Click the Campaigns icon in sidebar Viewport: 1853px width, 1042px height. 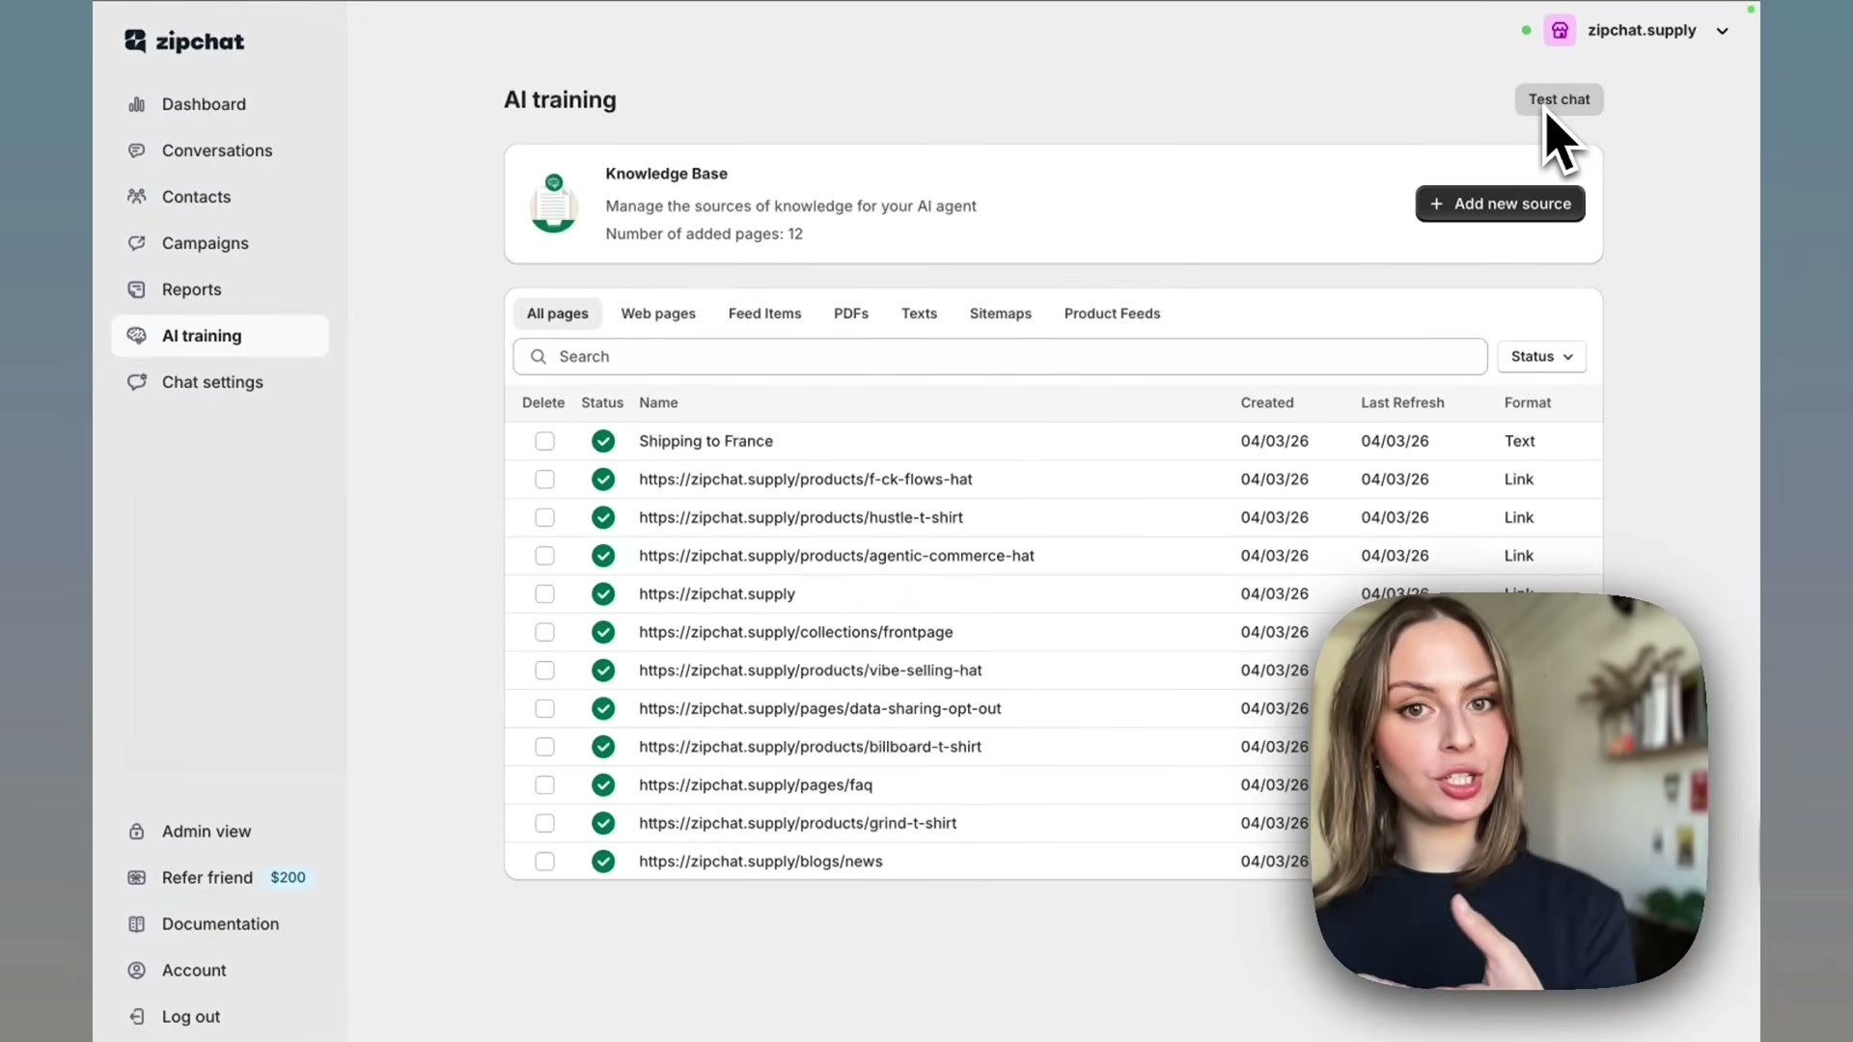point(137,243)
